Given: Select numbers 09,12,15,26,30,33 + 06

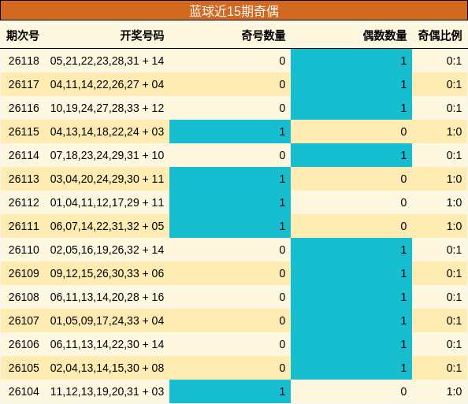Looking at the screenshot, I should 107,273.
